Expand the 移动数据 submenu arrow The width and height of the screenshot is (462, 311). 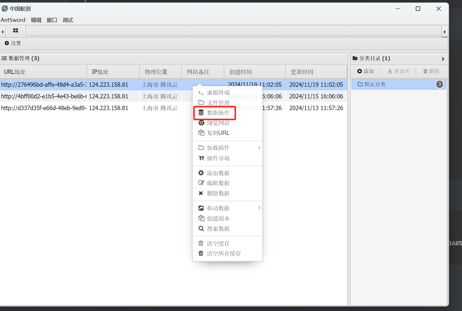tap(259, 208)
